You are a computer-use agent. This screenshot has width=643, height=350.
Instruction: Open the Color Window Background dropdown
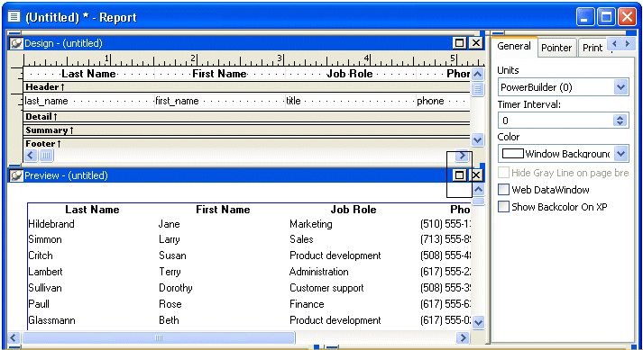(x=620, y=154)
